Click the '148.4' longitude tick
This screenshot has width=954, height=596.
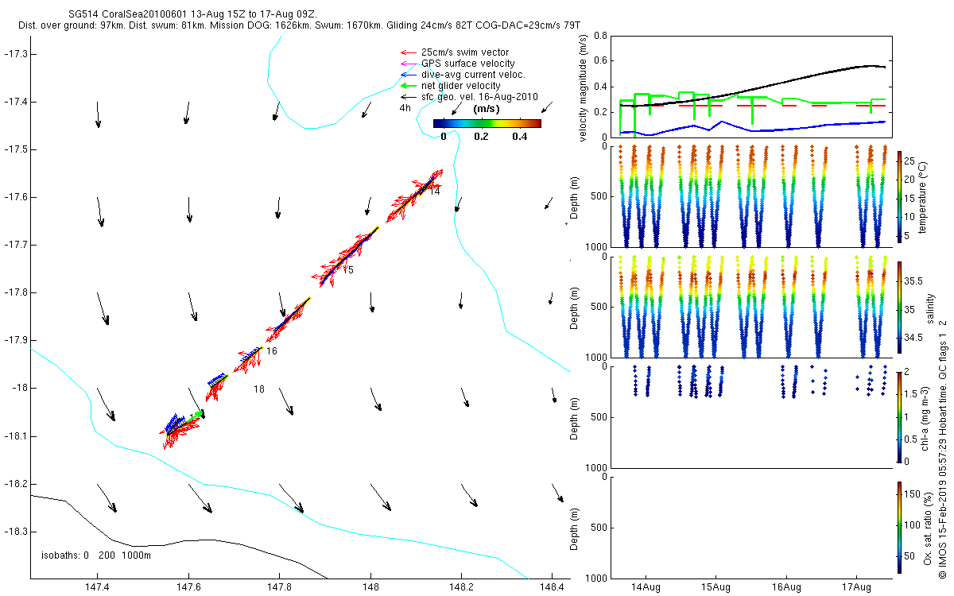[552, 588]
